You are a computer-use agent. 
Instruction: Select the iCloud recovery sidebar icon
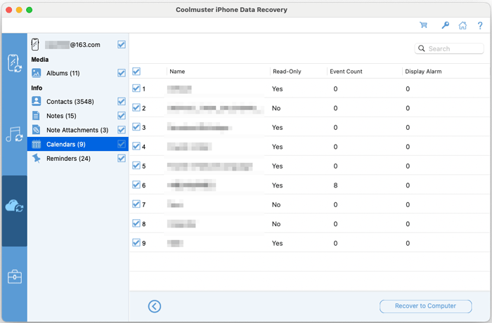pos(14,206)
